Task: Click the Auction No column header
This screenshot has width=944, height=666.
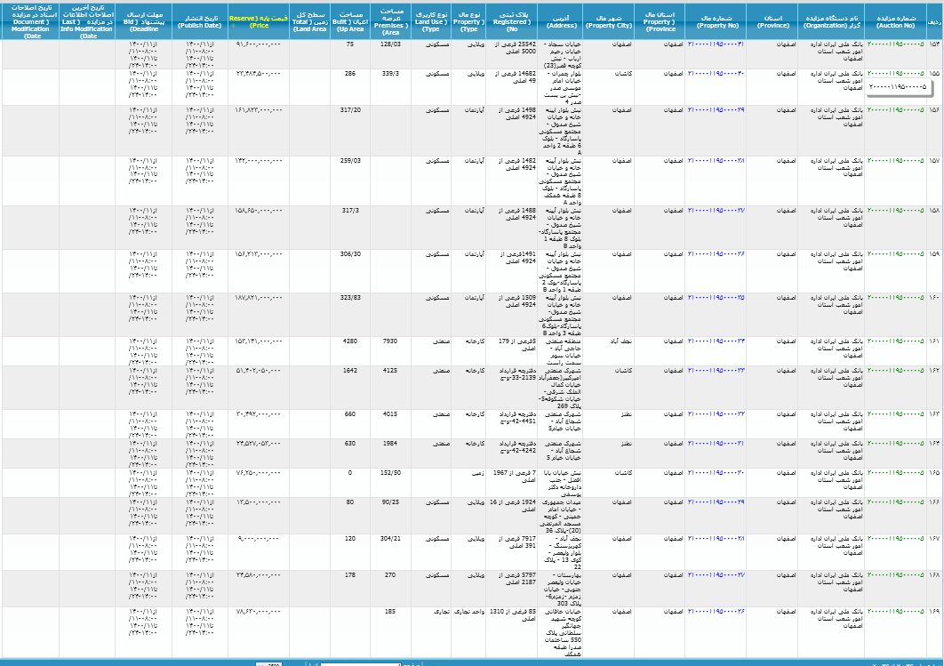Action: (895, 21)
